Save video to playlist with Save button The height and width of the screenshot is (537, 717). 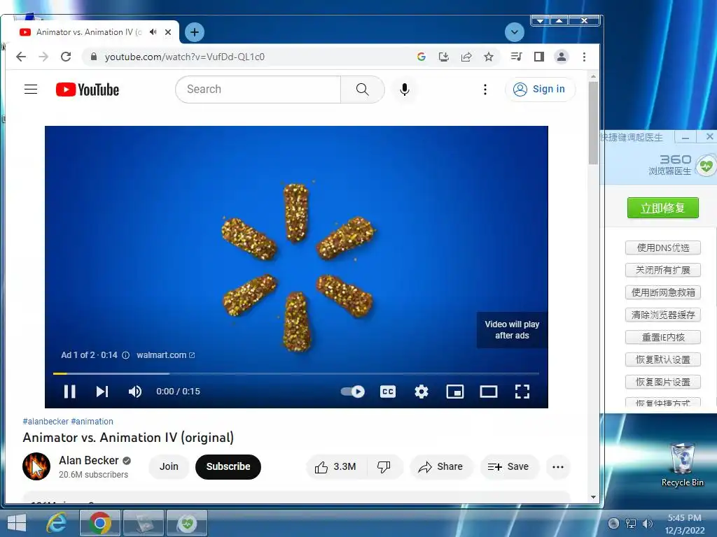(508, 466)
